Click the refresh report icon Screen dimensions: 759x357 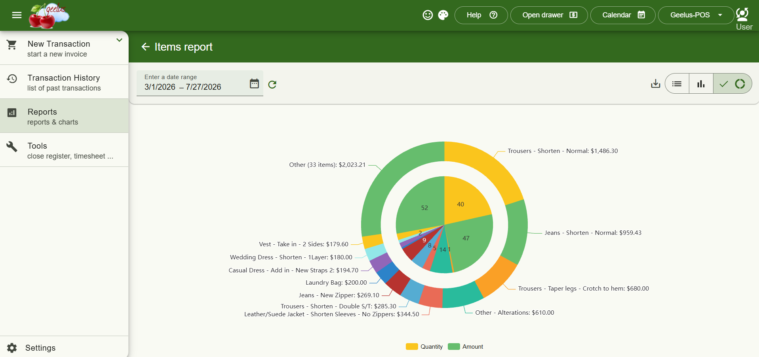click(272, 84)
